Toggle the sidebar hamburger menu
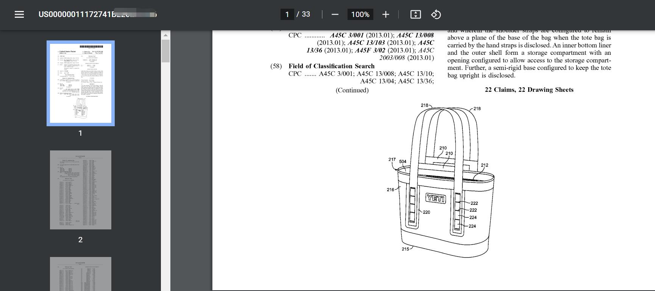655x291 pixels. pyautogui.click(x=19, y=14)
